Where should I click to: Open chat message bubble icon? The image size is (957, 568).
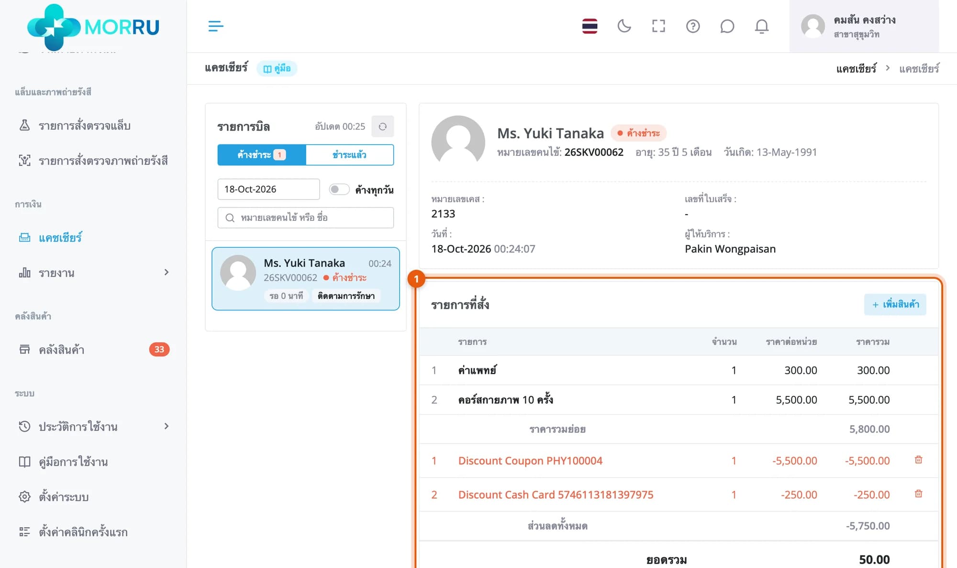point(727,26)
